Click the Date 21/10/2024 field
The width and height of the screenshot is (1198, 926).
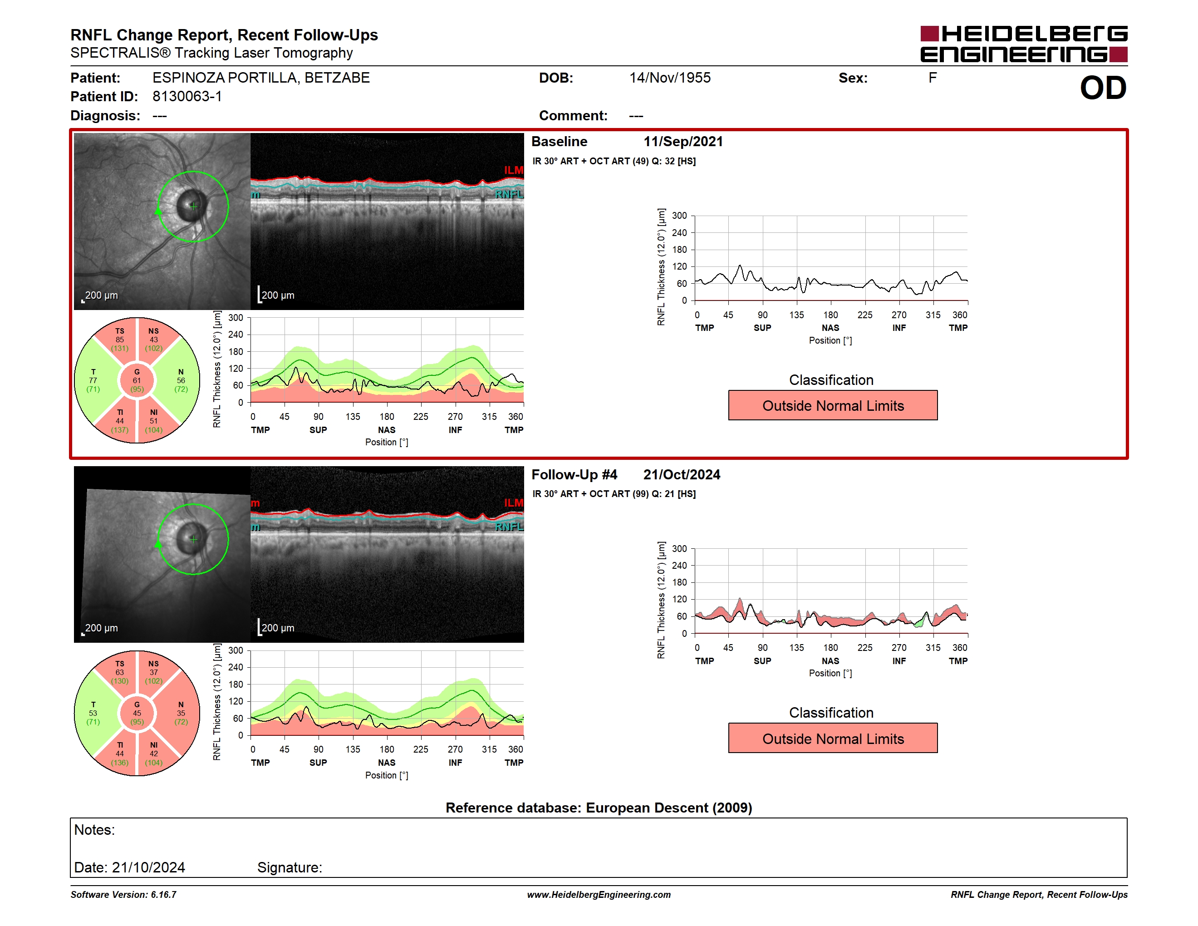(x=129, y=867)
